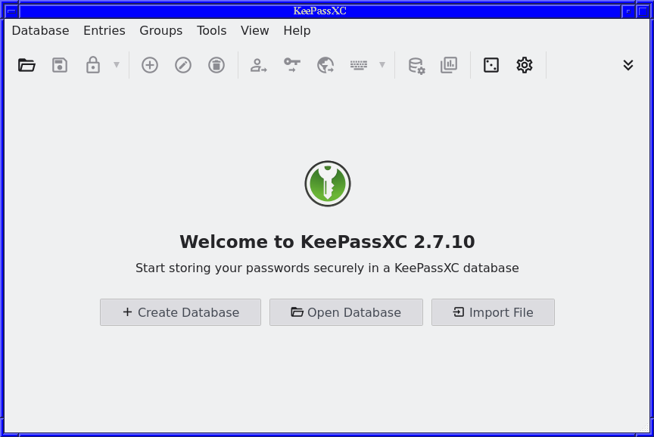Click the Open Database folder toolbar icon
The image size is (654, 437).
coord(26,65)
